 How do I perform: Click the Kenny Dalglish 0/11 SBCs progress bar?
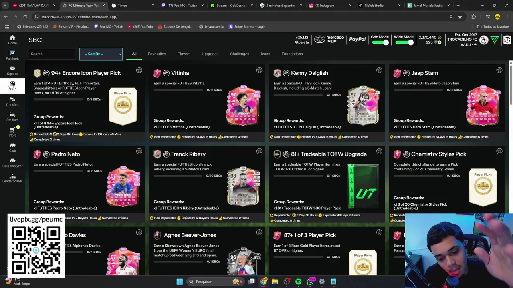pyautogui.click(x=298, y=95)
